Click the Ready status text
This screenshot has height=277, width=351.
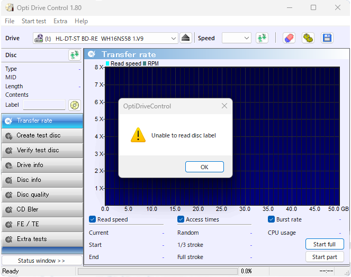click(x=10, y=271)
